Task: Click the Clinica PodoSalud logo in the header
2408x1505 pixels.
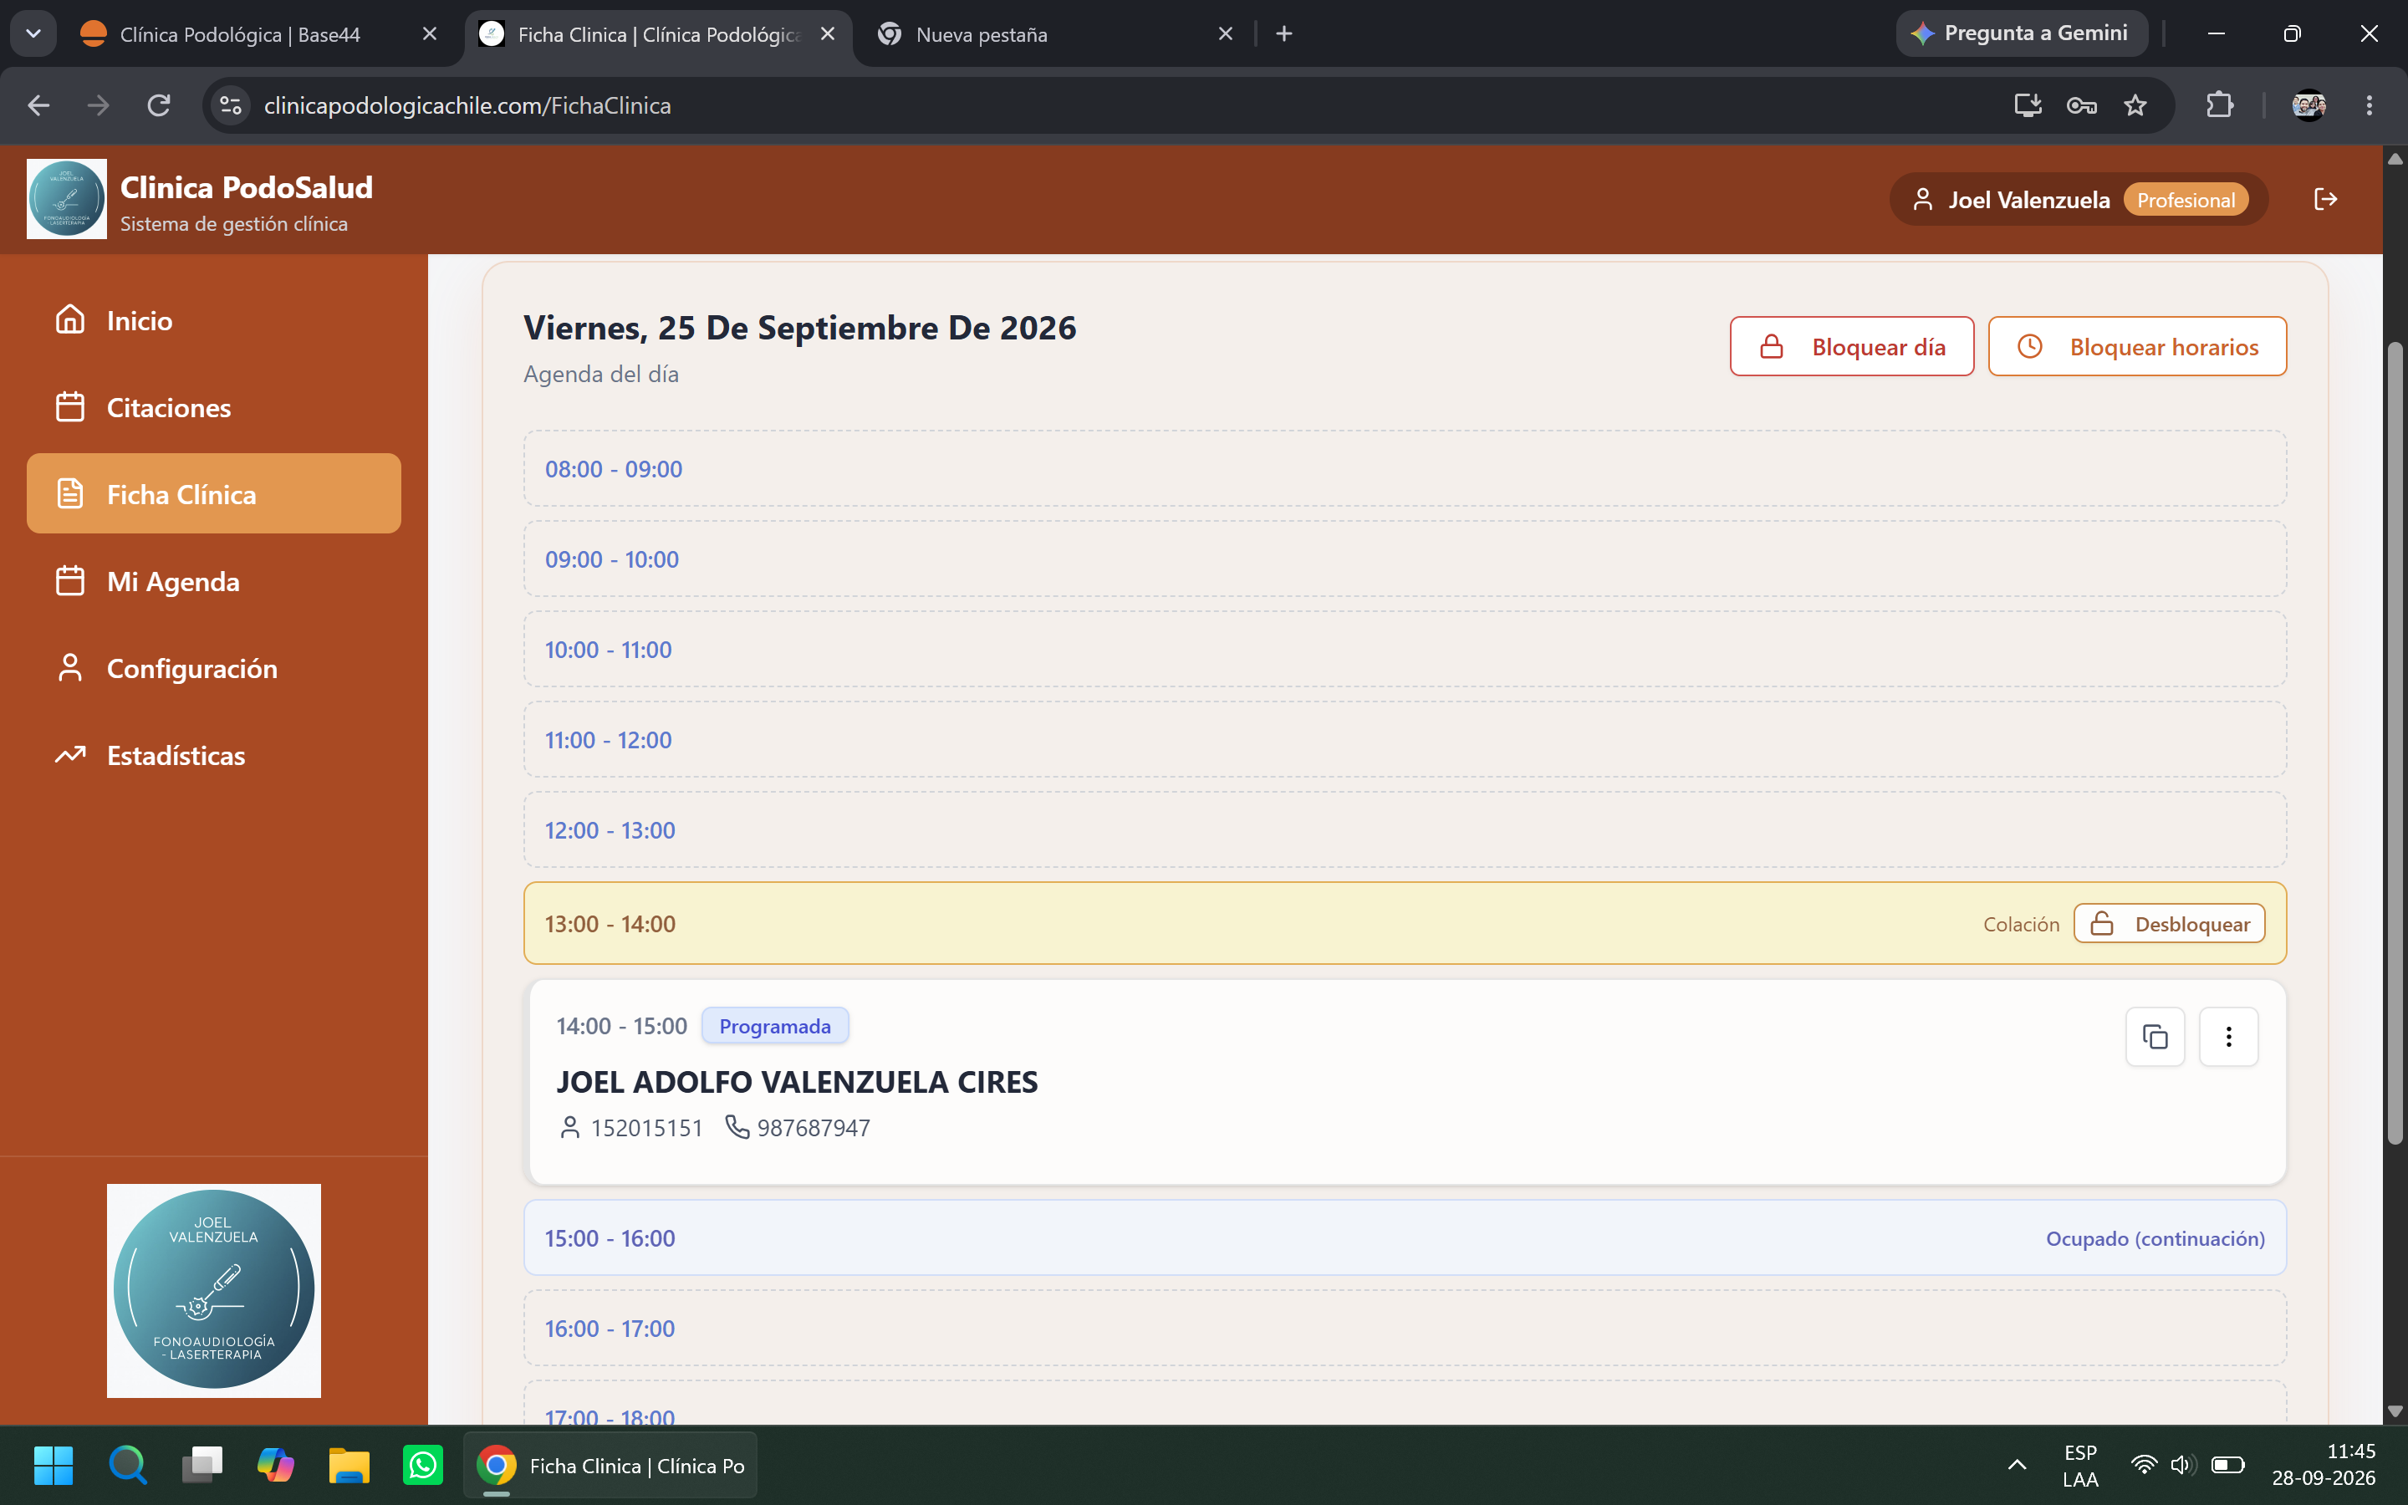Action: [67, 199]
